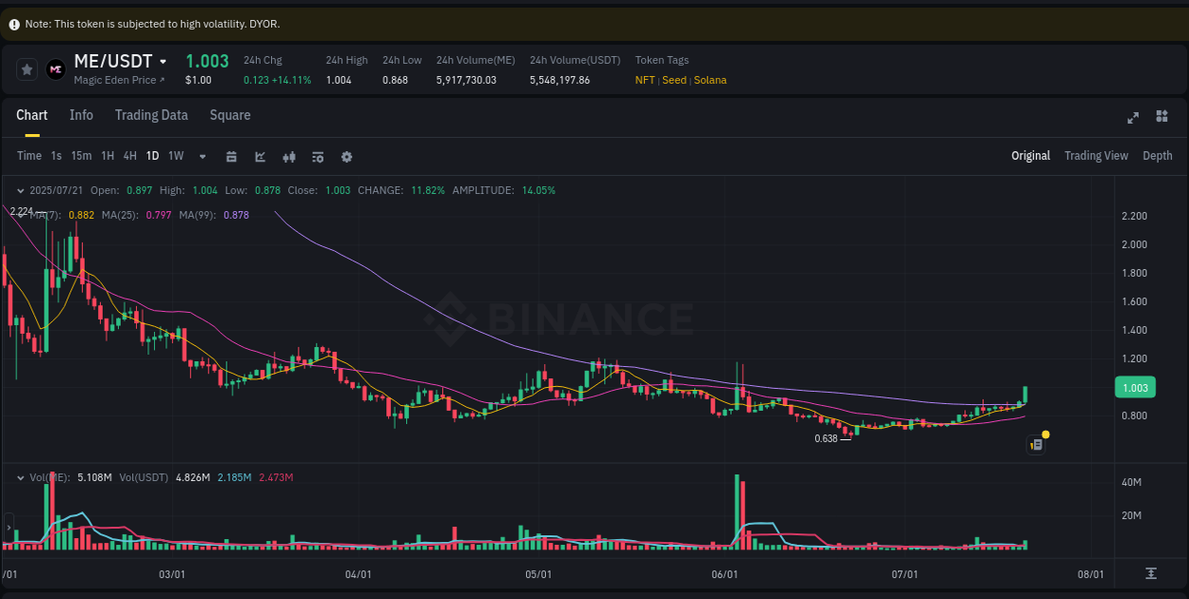Open the Solana token tag
Viewport: 1189px width, 599px height.
click(x=710, y=80)
